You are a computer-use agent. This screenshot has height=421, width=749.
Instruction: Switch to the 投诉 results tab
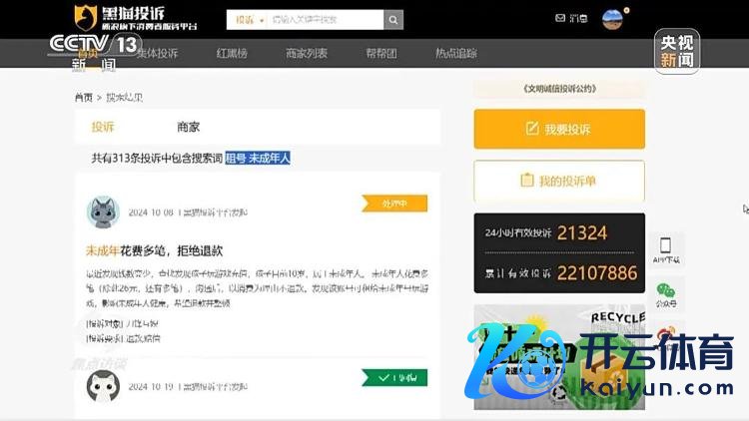(103, 127)
